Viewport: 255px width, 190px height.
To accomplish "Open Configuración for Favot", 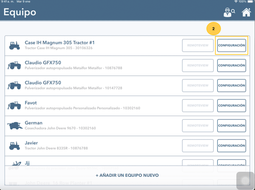I will coord(232,105).
